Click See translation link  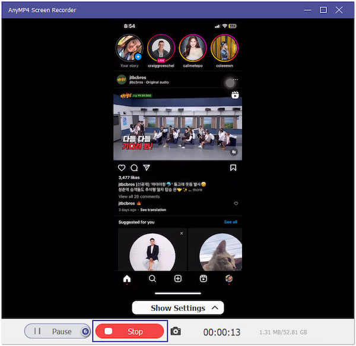point(153,210)
